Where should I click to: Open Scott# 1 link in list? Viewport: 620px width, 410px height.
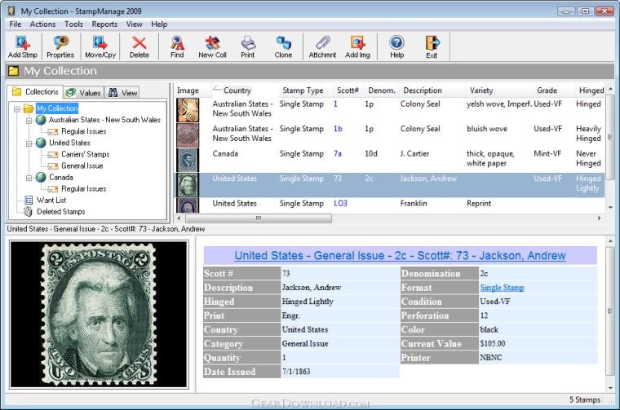pyautogui.click(x=336, y=104)
